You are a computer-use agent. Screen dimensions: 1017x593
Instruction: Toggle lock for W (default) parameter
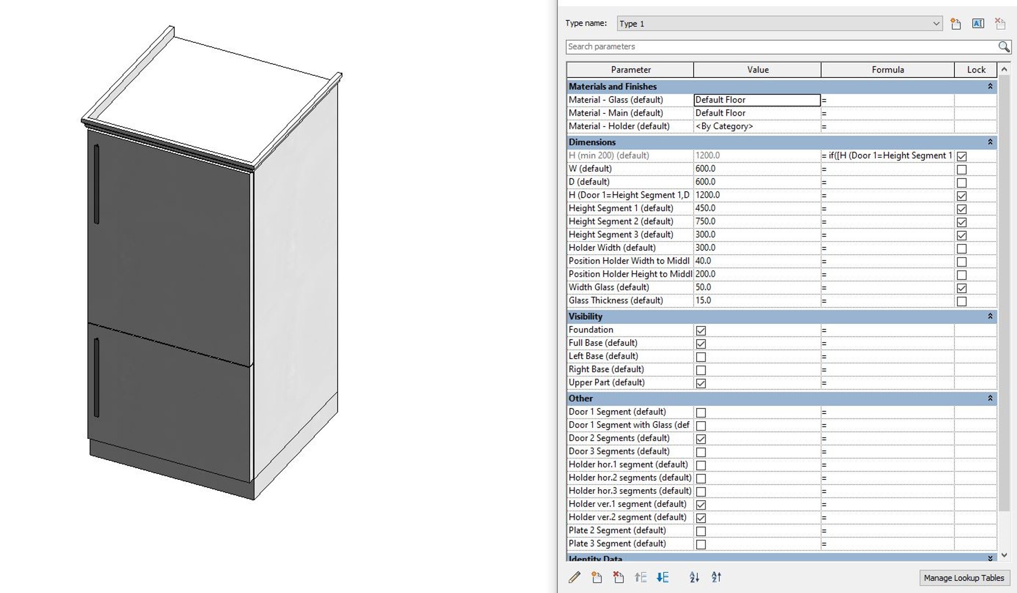[962, 169]
